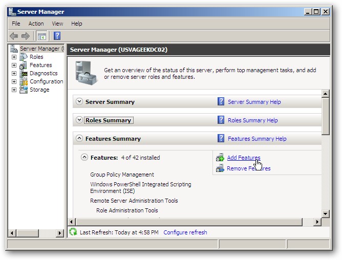This screenshot has width=342, height=260.
Task: Open the Roles Summary Help link
Action: (x=253, y=120)
